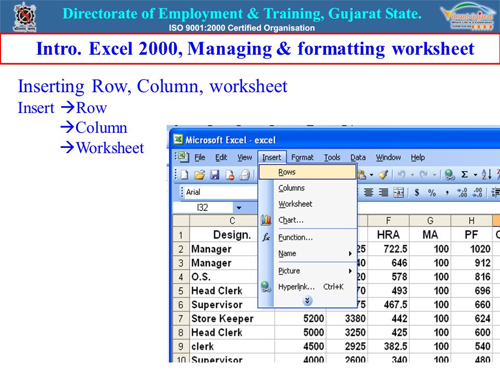Viewport: 500px width, 375px height.
Task: Select column C header
Action: coord(232,220)
